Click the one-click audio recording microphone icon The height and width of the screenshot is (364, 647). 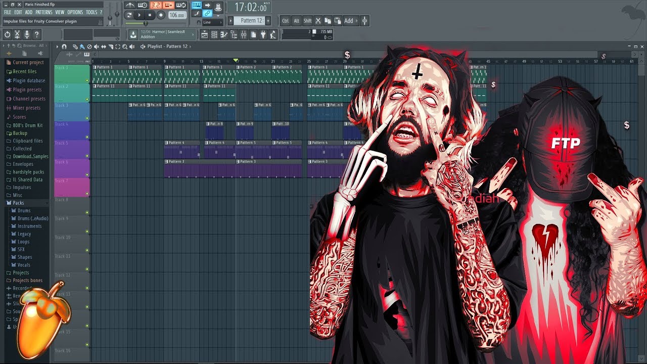click(x=27, y=34)
